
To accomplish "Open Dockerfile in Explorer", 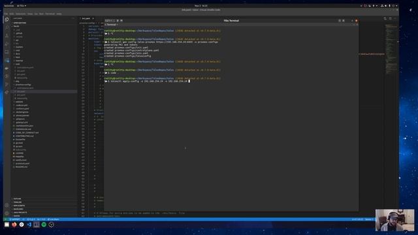I will [x=20, y=139].
